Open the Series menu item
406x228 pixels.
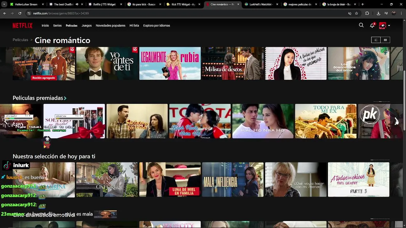click(57, 26)
